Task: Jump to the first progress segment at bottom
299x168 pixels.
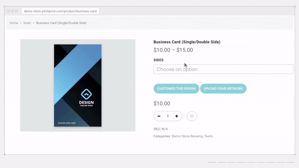Action: pyautogui.click(x=212, y=162)
